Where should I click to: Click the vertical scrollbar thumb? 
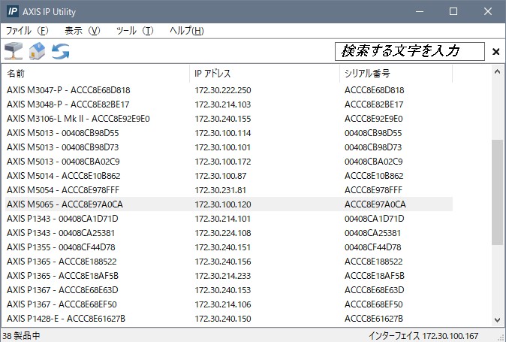coord(497,192)
